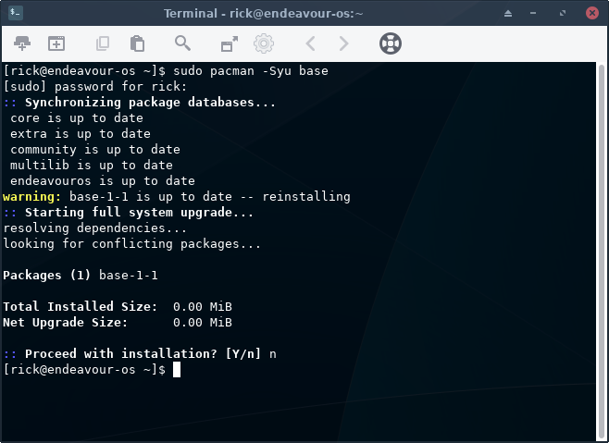Click 'Total Installed Size:' line
The height and width of the screenshot is (443, 609).
pos(118,307)
